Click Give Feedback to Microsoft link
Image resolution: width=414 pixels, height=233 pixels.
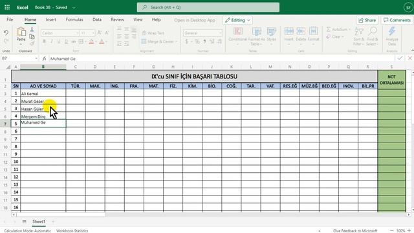click(355, 230)
